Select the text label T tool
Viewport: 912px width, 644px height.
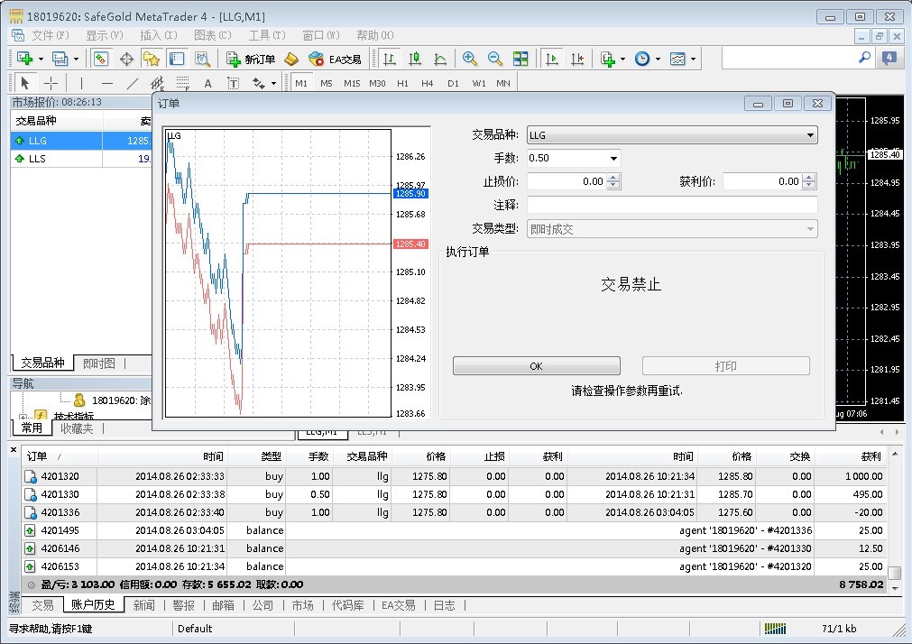(x=234, y=84)
